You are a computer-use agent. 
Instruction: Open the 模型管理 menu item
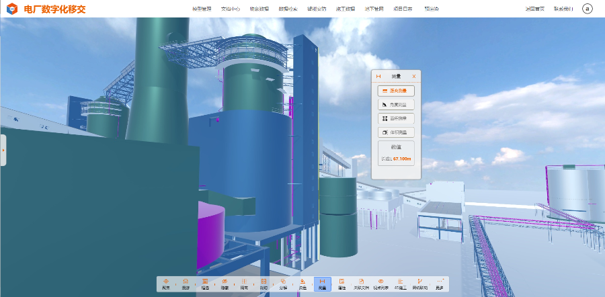202,9
